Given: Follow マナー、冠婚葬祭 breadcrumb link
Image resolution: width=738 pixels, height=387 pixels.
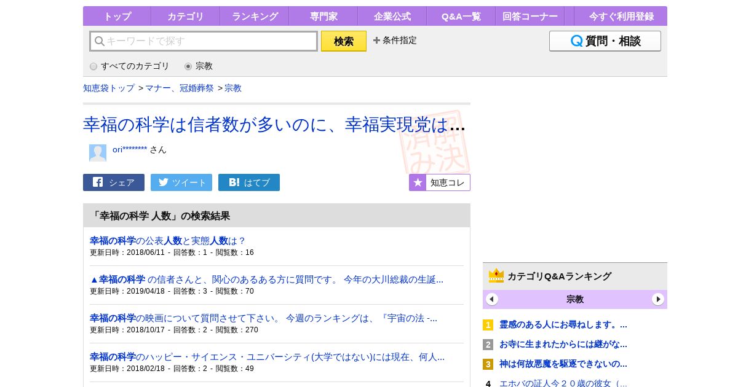Looking at the screenshot, I should (180, 88).
